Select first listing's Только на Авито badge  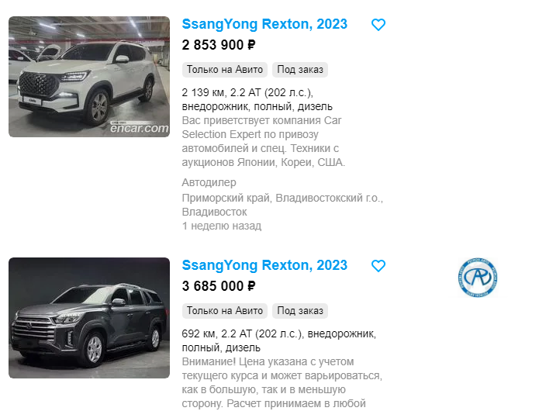pos(225,70)
